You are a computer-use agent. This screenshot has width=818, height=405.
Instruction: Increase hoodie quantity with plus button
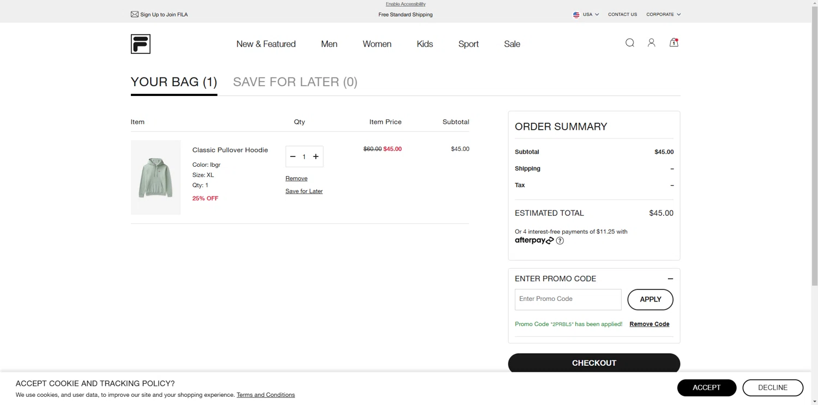point(316,156)
